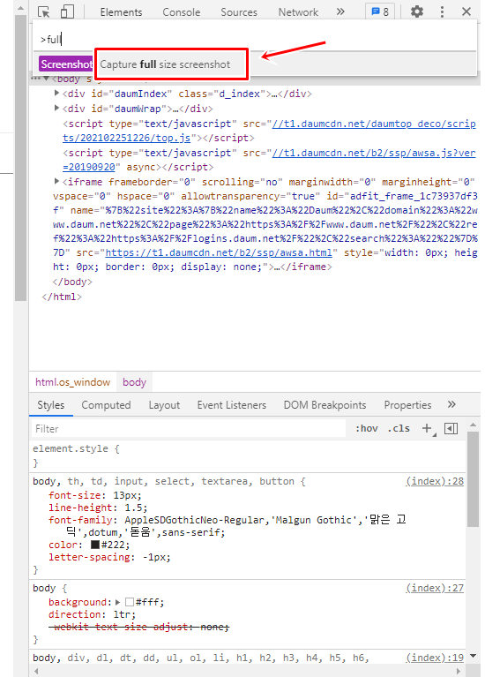
Task: Select the body breadcrumb
Action: [134, 382]
